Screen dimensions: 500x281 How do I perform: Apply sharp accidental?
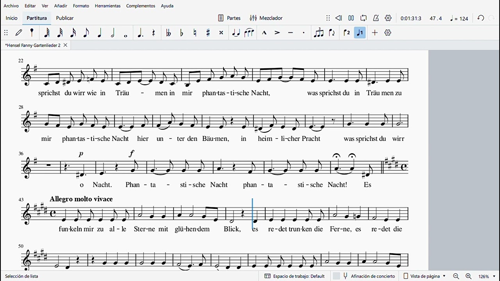208,33
